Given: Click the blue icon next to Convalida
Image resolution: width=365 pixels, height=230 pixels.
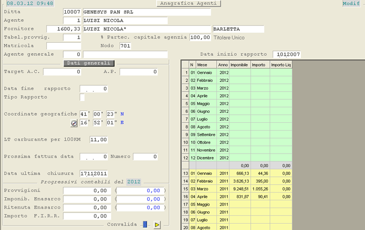Looking at the screenshot, I should click(x=145, y=224).
